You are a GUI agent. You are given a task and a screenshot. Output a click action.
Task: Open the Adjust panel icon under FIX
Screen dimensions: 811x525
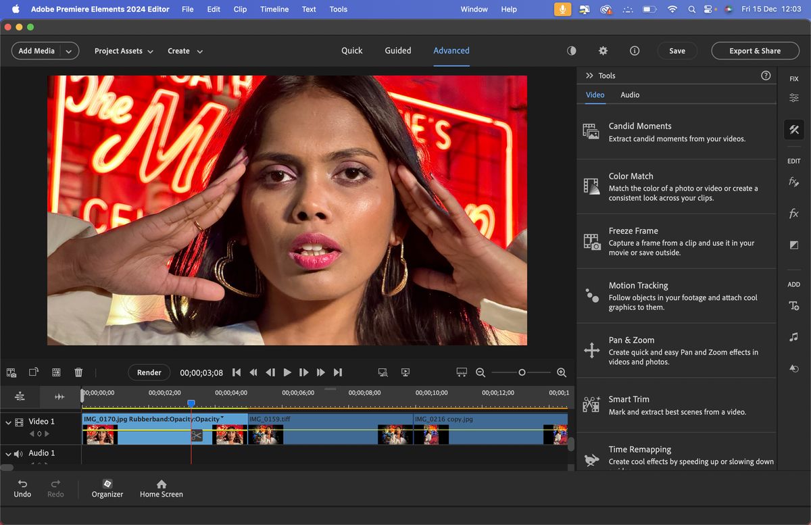793,97
